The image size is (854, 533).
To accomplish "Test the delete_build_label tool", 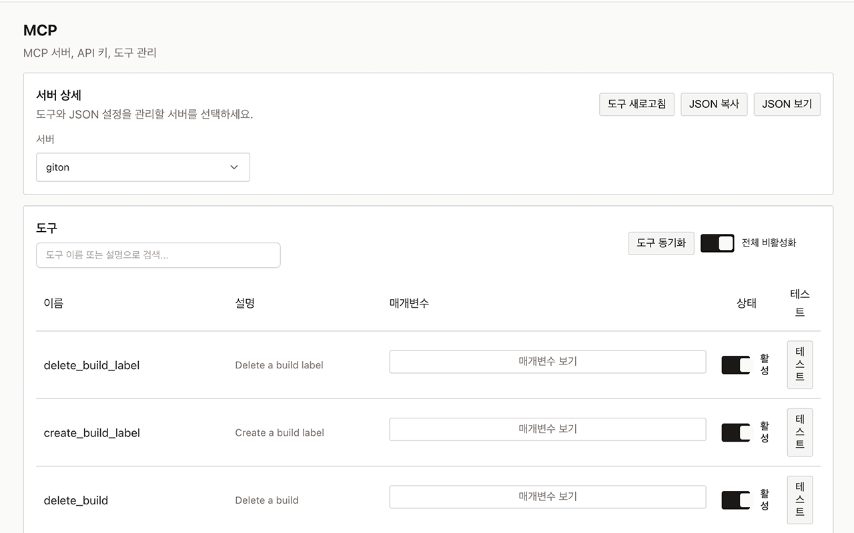I will pyautogui.click(x=800, y=364).
